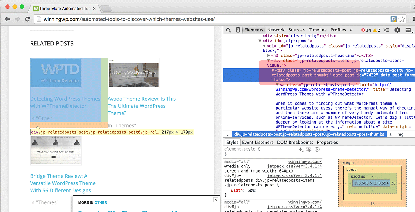
Task: Select the div.jp-relatedposts-post breadcrumb
Action: coord(309,134)
